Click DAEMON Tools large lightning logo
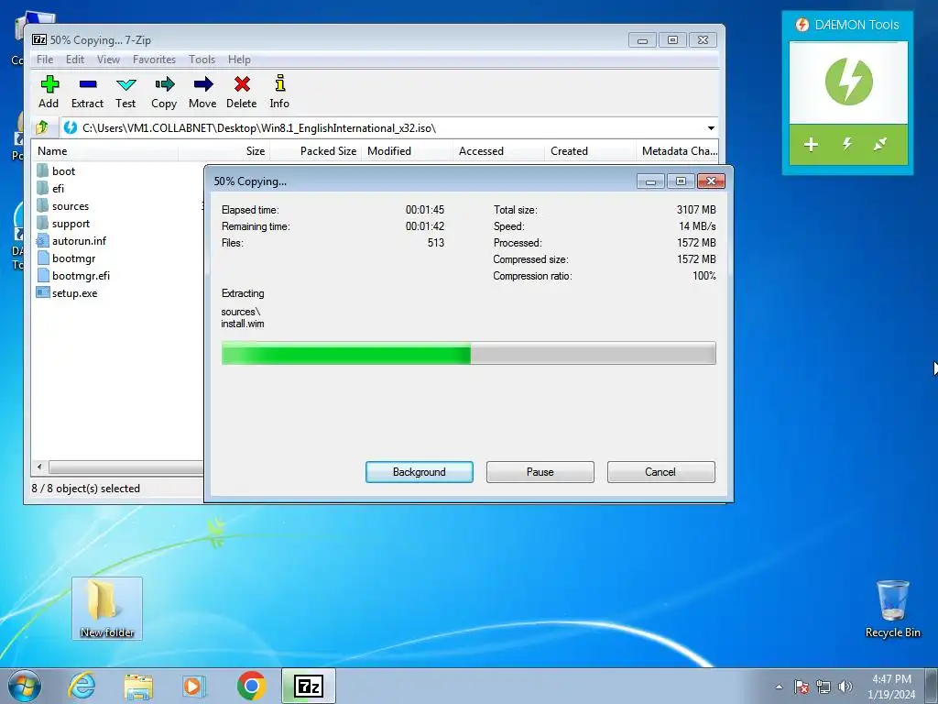Image resolution: width=938 pixels, height=704 pixels. point(848,82)
